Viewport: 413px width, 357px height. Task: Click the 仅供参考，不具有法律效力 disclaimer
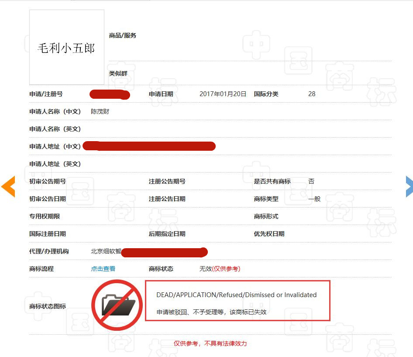pos(210,343)
